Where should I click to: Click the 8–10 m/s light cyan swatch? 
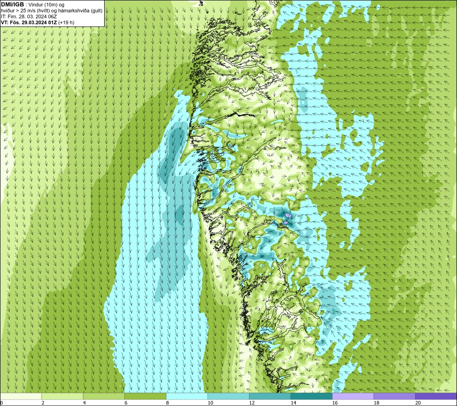[187, 396]
